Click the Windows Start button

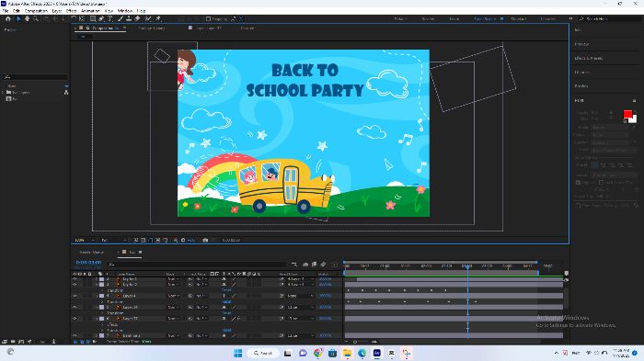point(237,353)
